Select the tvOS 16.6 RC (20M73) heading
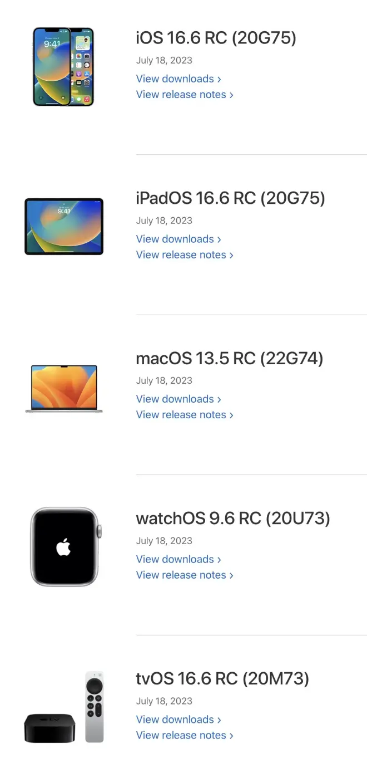Image resolution: width=367 pixels, height=763 pixels. point(222,678)
